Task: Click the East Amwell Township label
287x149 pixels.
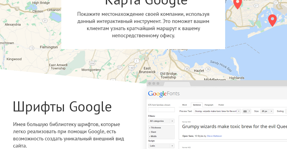Action: 58,67
